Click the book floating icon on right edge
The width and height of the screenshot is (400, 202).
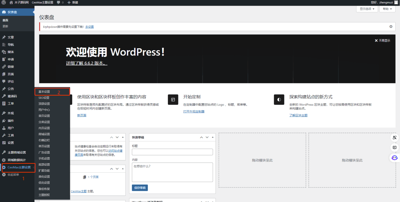(x=394, y=147)
